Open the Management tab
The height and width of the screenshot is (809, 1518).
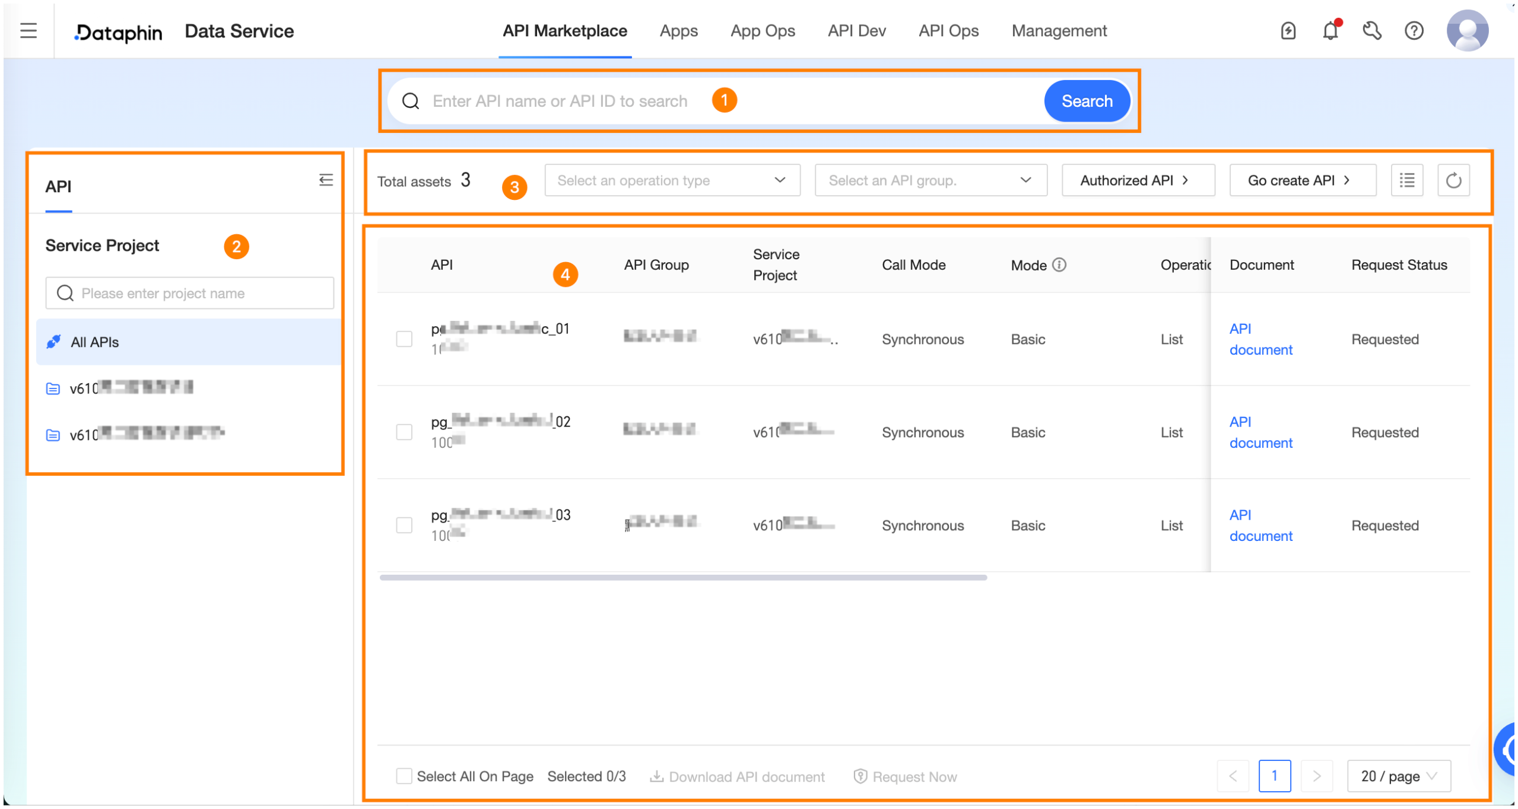(1060, 31)
